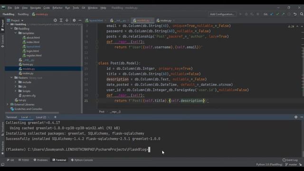Open the Project vertical sidebar tab
304x171 pixels.
click(x=2, y=25)
